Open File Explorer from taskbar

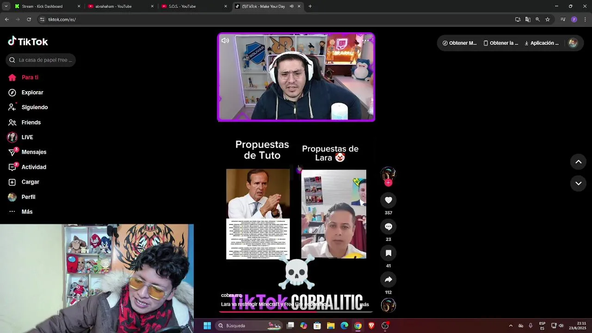(x=331, y=326)
